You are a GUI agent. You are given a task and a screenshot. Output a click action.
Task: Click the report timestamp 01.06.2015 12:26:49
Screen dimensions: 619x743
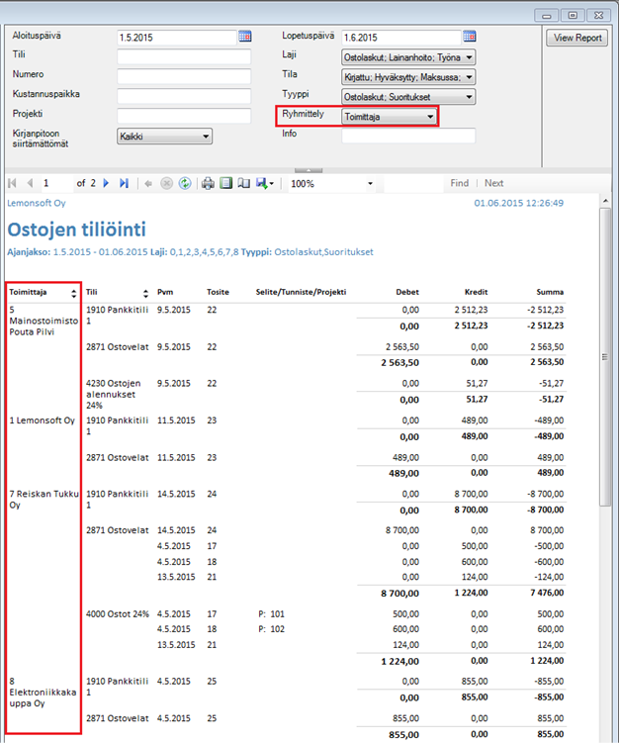[518, 203]
